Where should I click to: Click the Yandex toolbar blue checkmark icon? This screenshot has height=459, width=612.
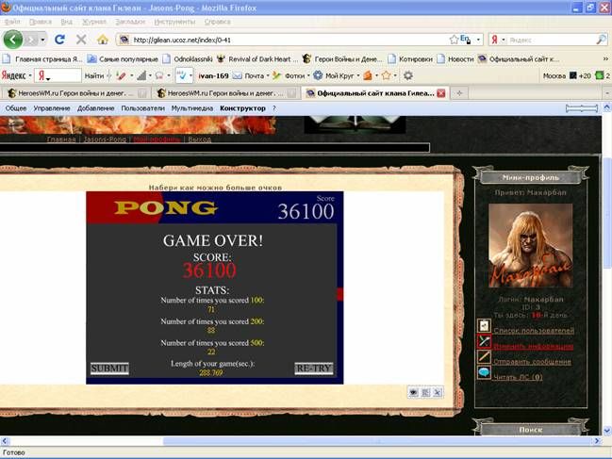pos(182,75)
